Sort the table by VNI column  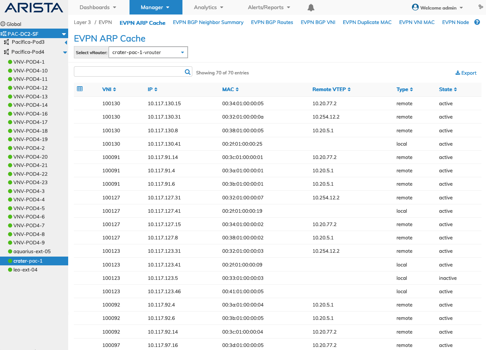(x=109, y=89)
